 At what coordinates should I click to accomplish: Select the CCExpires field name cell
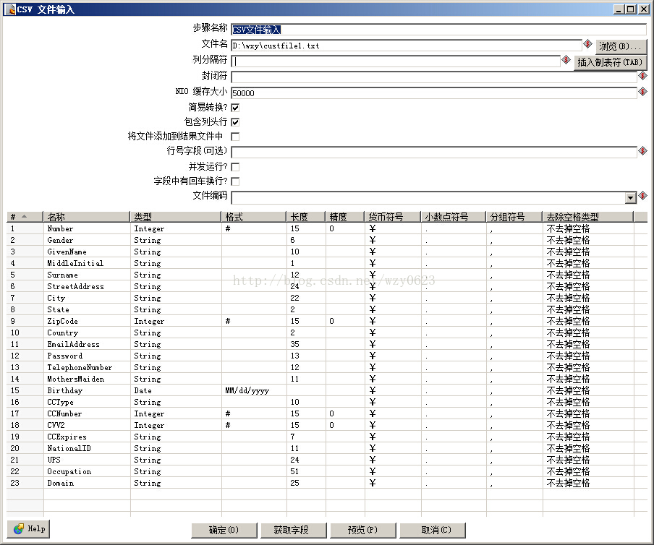pyautogui.click(x=87, y=437)
